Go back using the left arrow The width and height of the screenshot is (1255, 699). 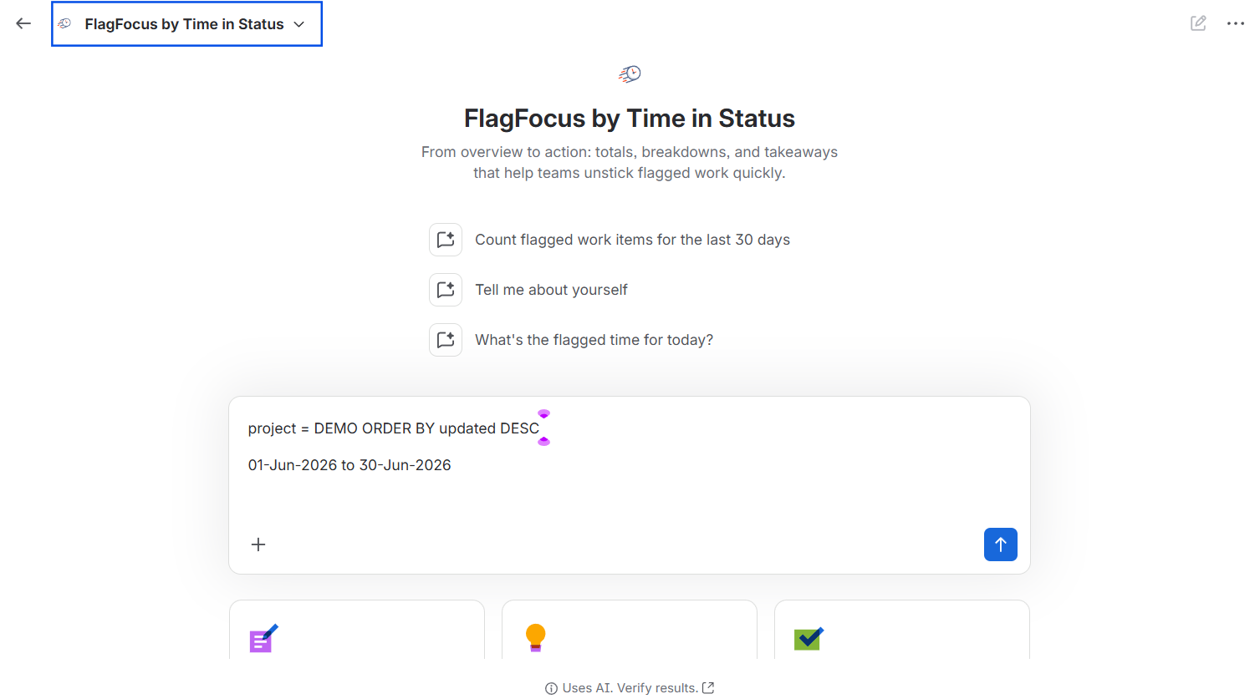pyautogui.click(x=23, y=23)
